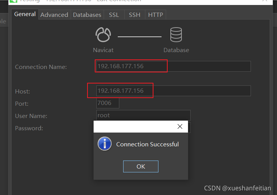
Task: Open the SSH tab
Action: tap(135, 15)
